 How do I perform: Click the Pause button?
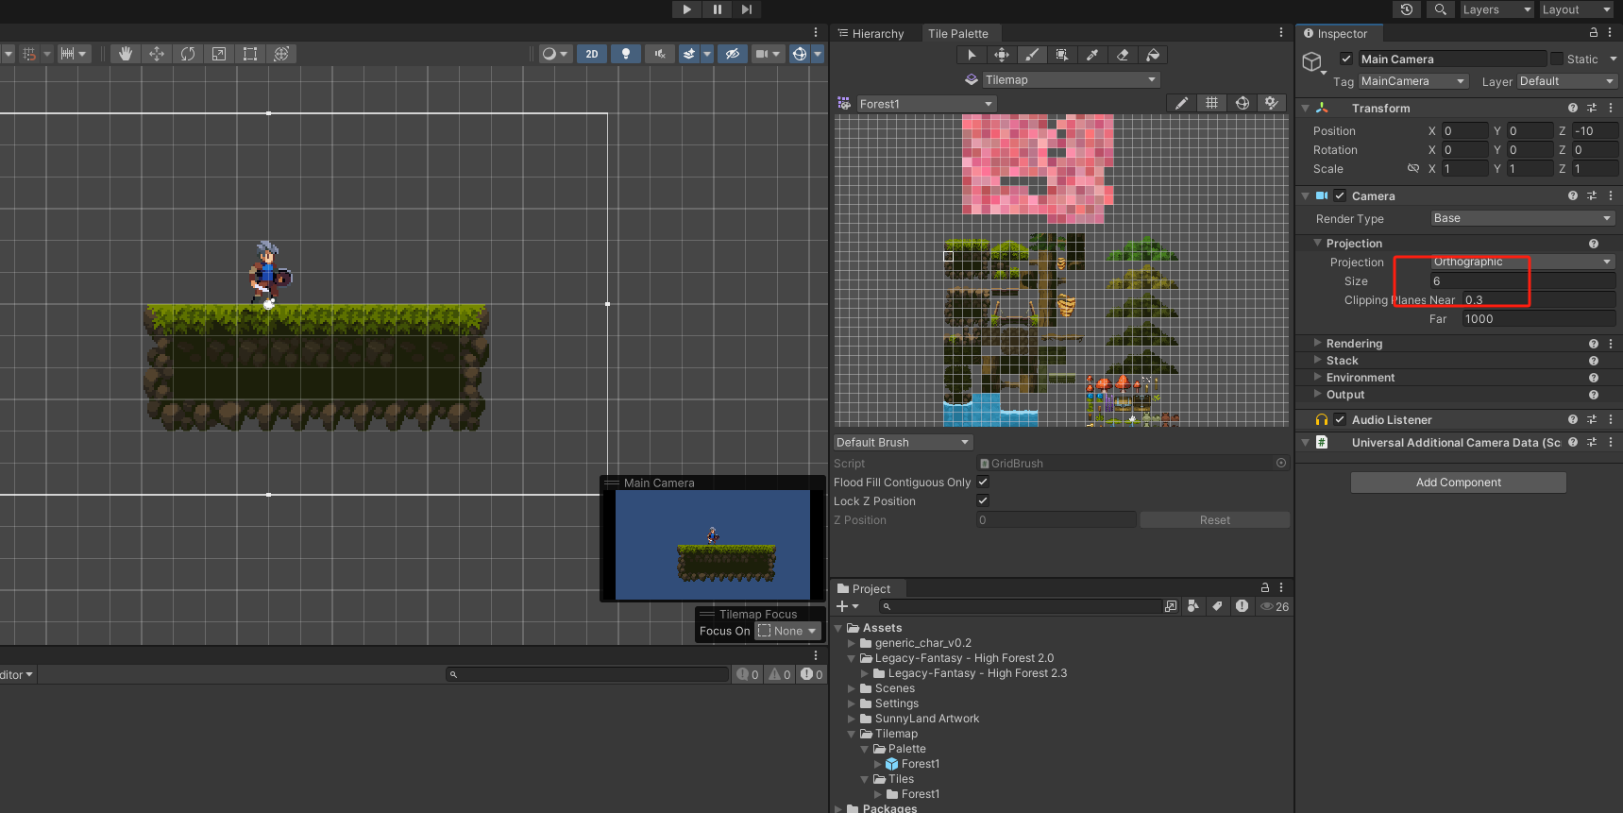point(717,9)
